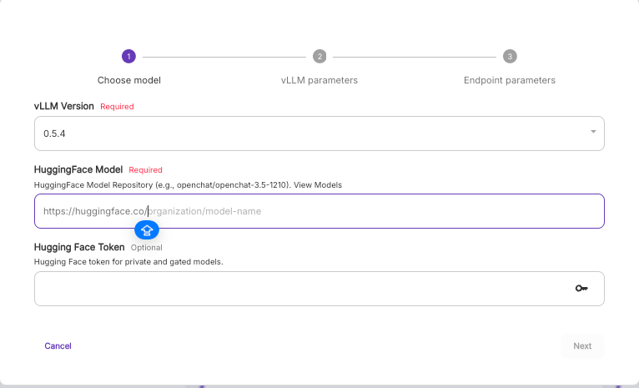
Task: Click the Choose model step label
Action: [x=128, y=80]
